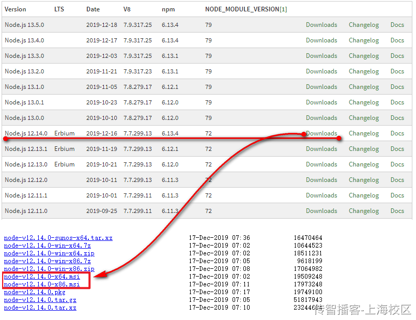View Changelog of Node.js 12.11.0

(x=364, y=211)
